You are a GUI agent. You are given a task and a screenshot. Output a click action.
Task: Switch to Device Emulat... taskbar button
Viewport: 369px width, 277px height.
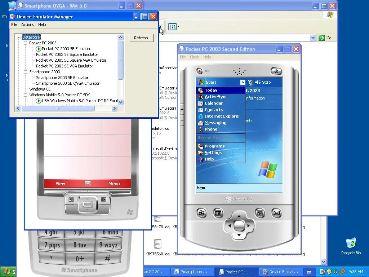click(280, 272)
